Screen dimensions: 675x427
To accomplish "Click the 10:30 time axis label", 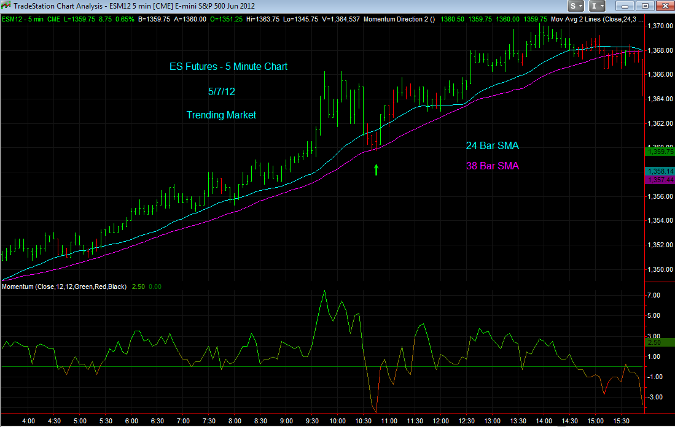I will [364, 421].
